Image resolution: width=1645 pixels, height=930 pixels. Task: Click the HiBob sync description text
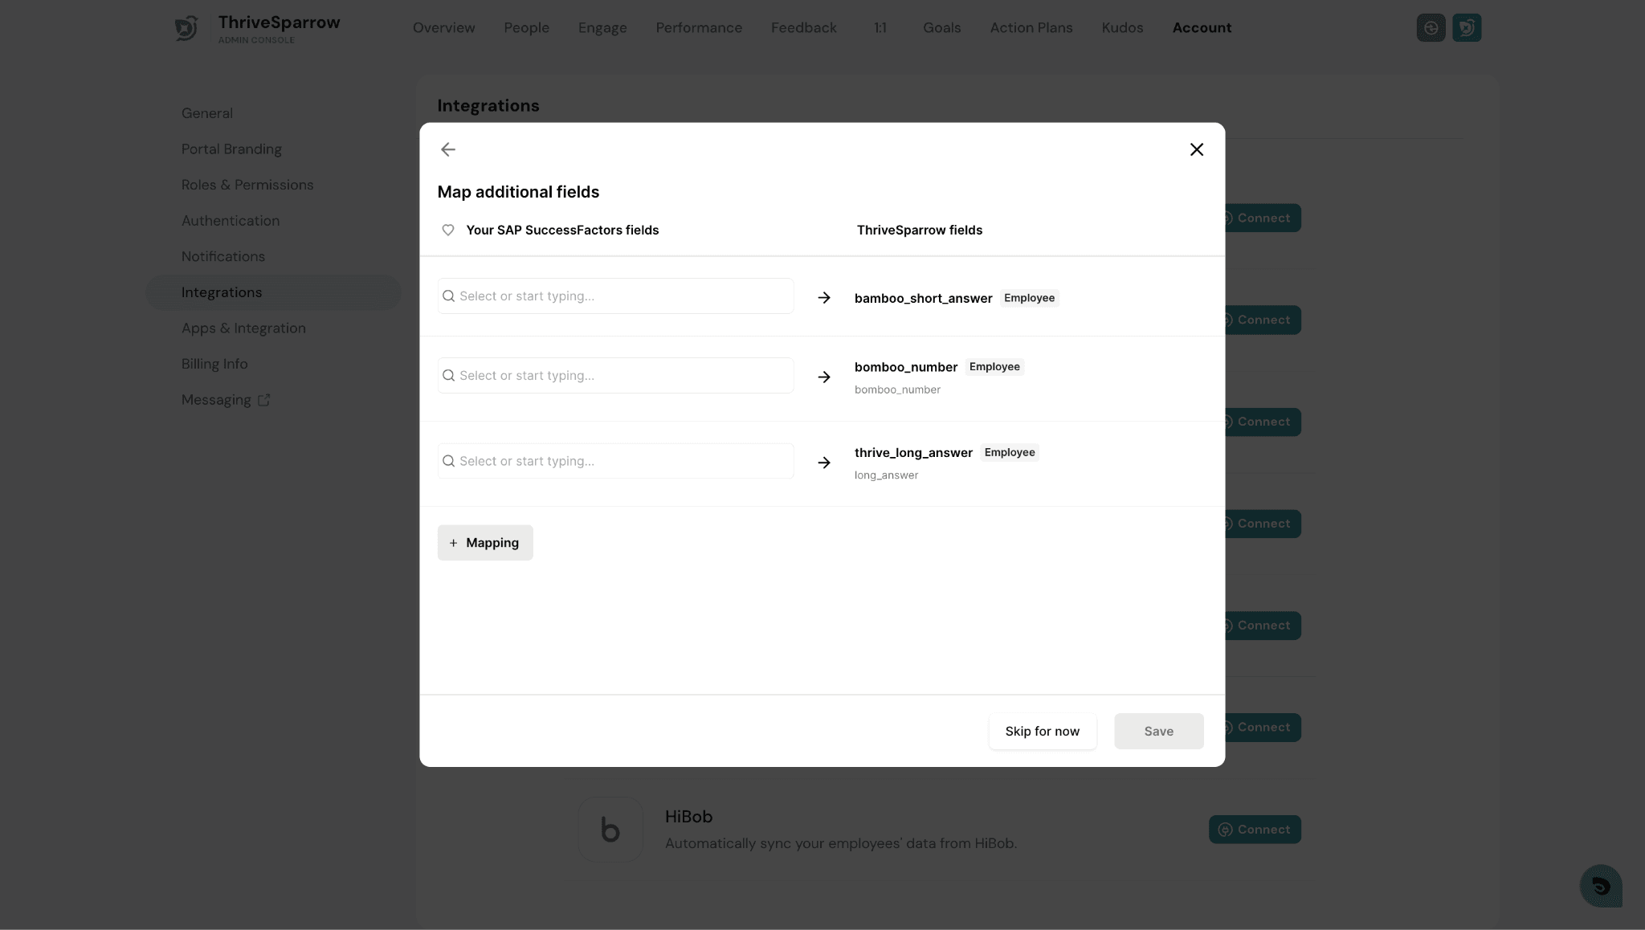click(841, 843)
